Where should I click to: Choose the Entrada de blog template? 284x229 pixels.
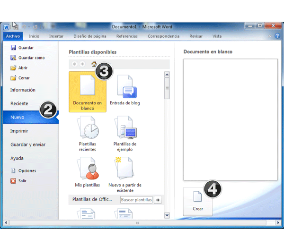pos(125,90)
